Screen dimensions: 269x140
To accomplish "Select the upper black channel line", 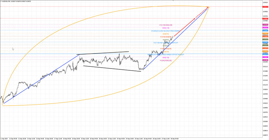I will pyautogui.click(x=103, y=53).
